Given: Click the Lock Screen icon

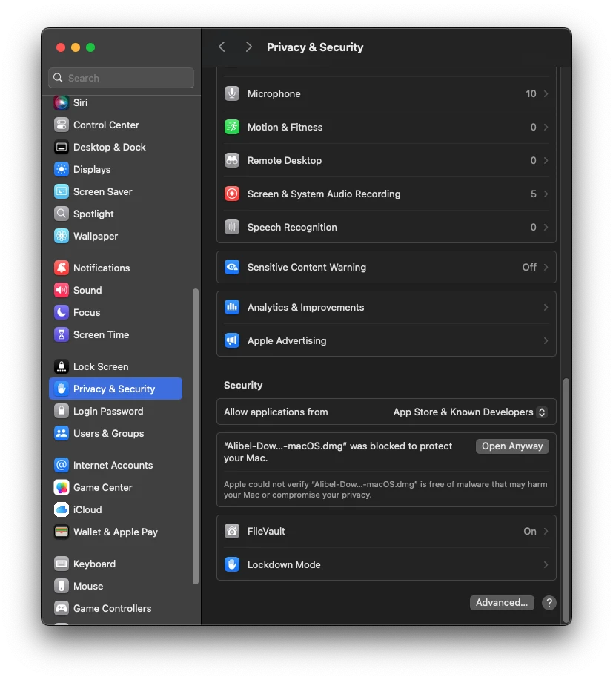Looking at the screenshot, I should coord(61,367).
